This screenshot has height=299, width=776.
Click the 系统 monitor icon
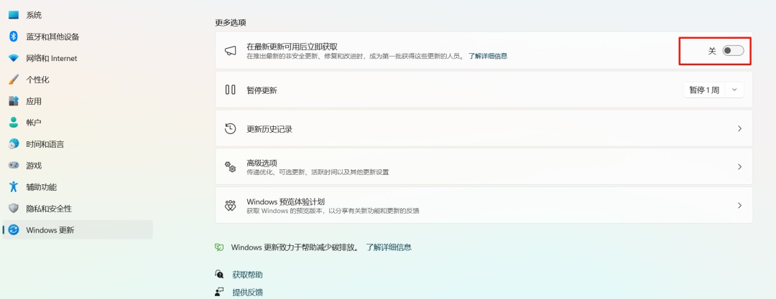14,15
